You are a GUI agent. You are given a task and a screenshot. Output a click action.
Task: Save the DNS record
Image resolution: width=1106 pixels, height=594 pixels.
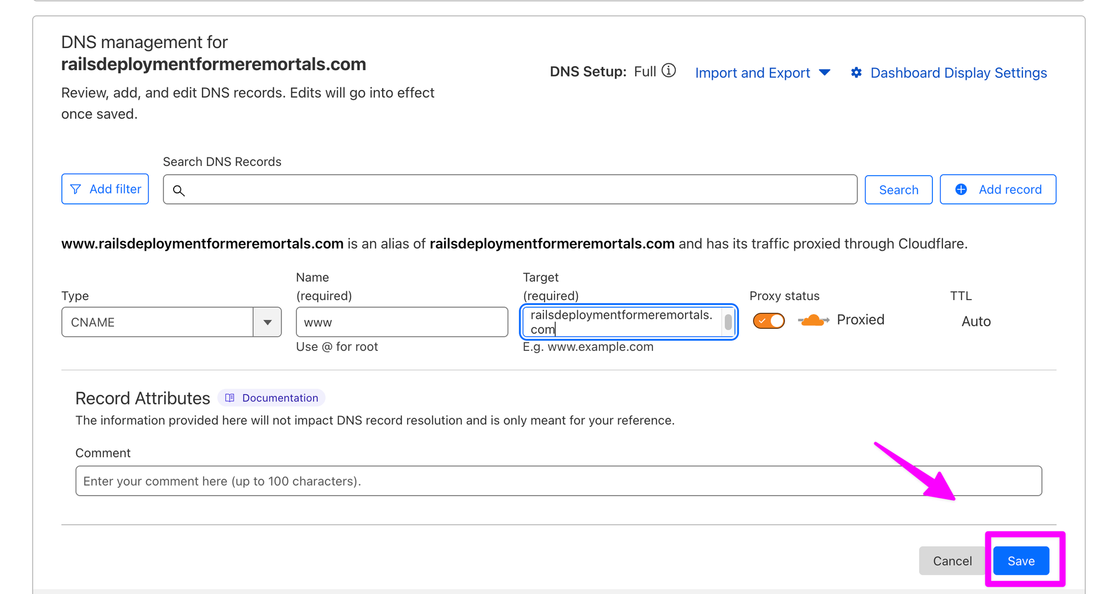[x=1021, y=561]
